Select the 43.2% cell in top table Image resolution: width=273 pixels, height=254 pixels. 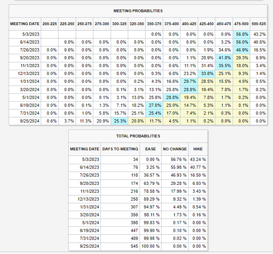[x=259, y=34]
